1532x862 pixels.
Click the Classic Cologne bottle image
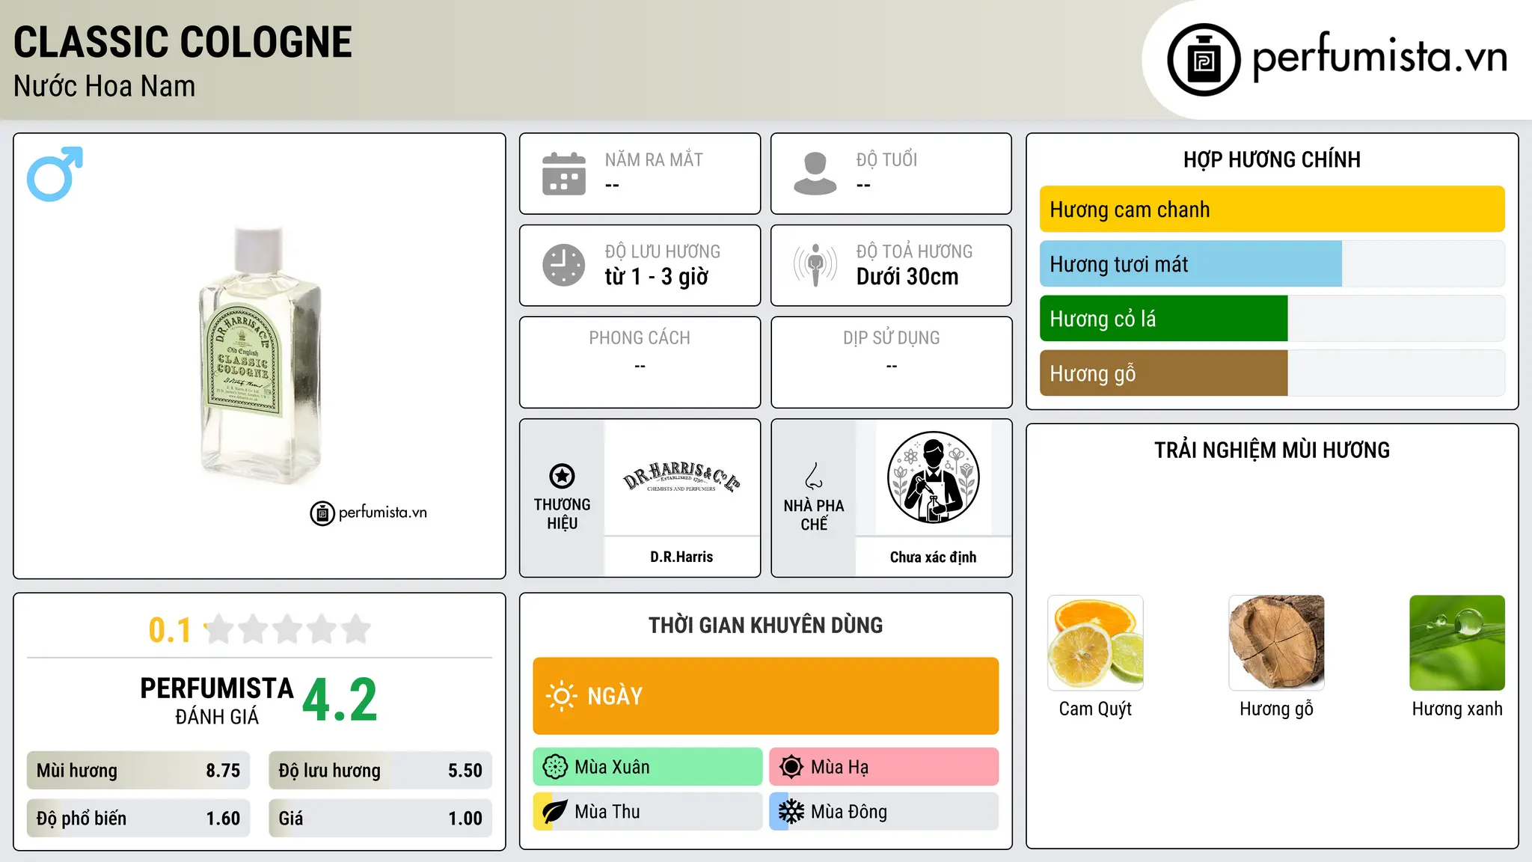coord(260,355)
